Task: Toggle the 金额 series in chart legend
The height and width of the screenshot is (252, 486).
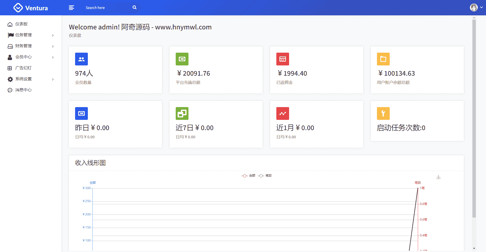Action: point(248,176)
